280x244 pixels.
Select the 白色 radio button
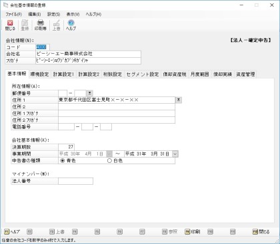109,161
